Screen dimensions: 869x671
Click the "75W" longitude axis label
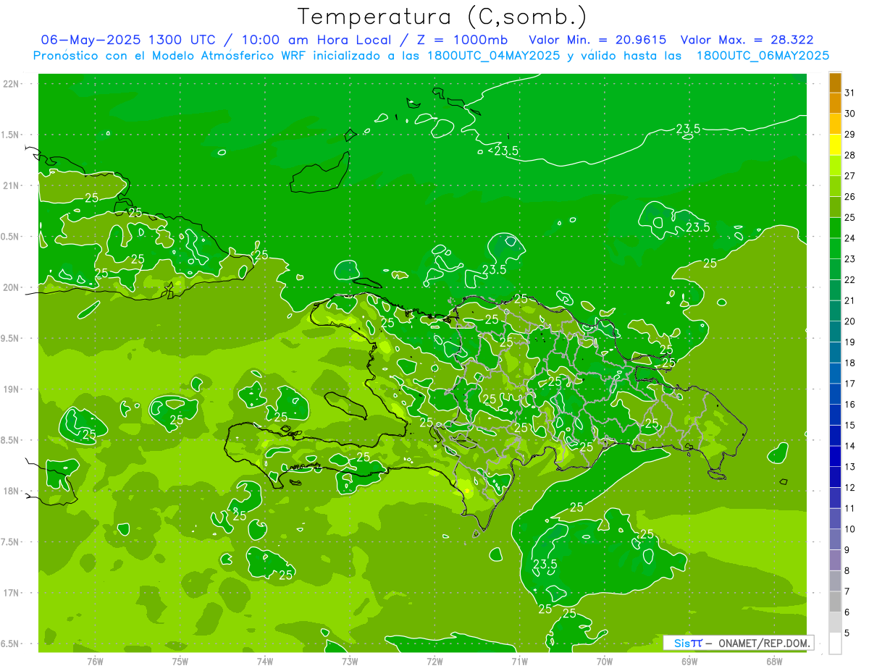coord(180,662)
